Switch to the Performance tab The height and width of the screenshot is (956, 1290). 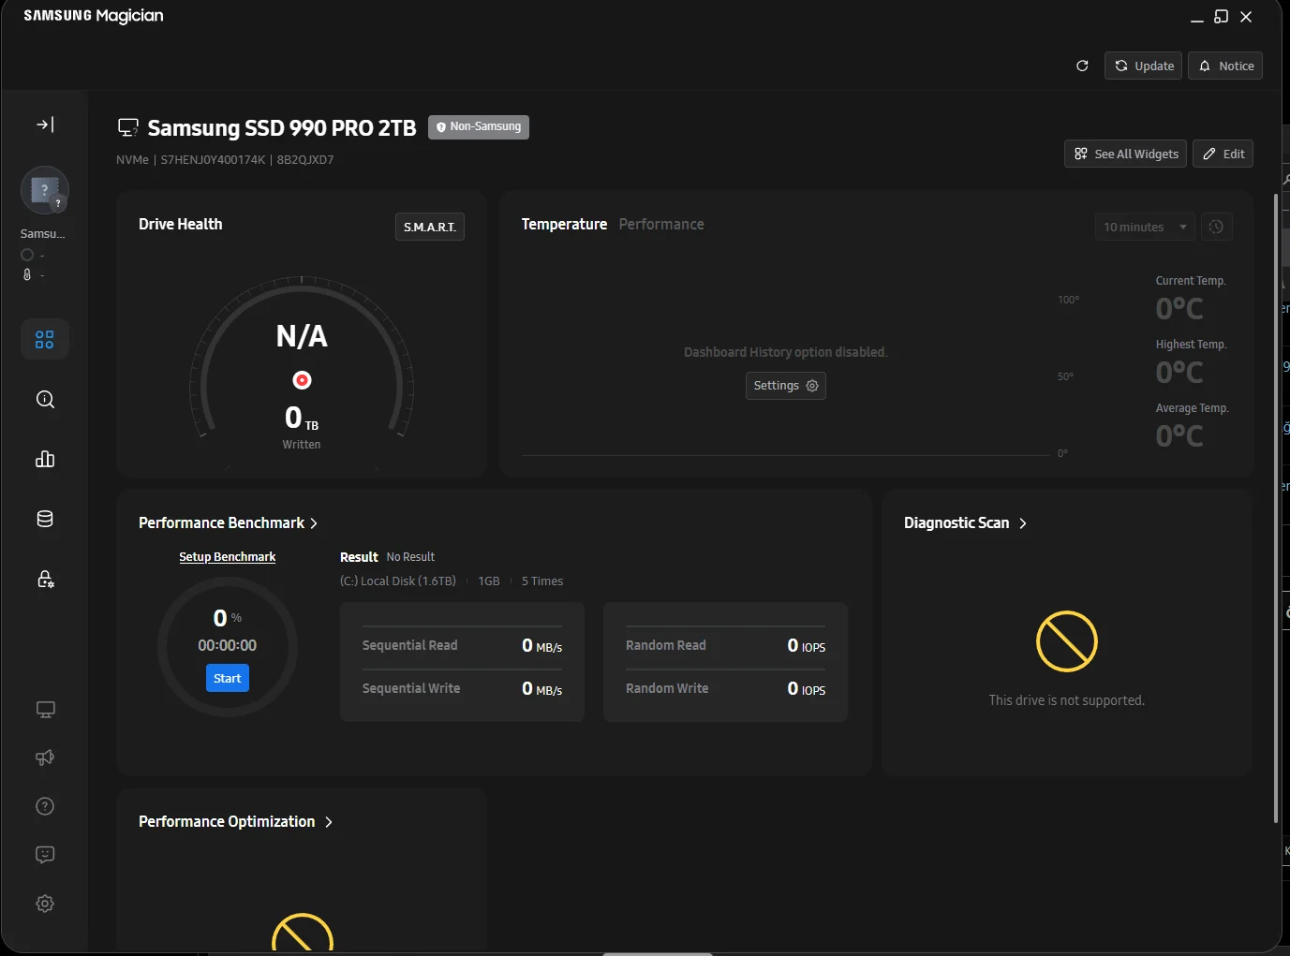click(661, 225)
